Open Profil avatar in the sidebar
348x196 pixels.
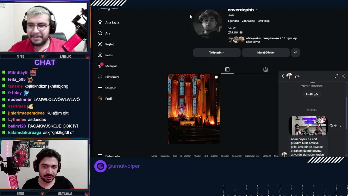[100, 99]
